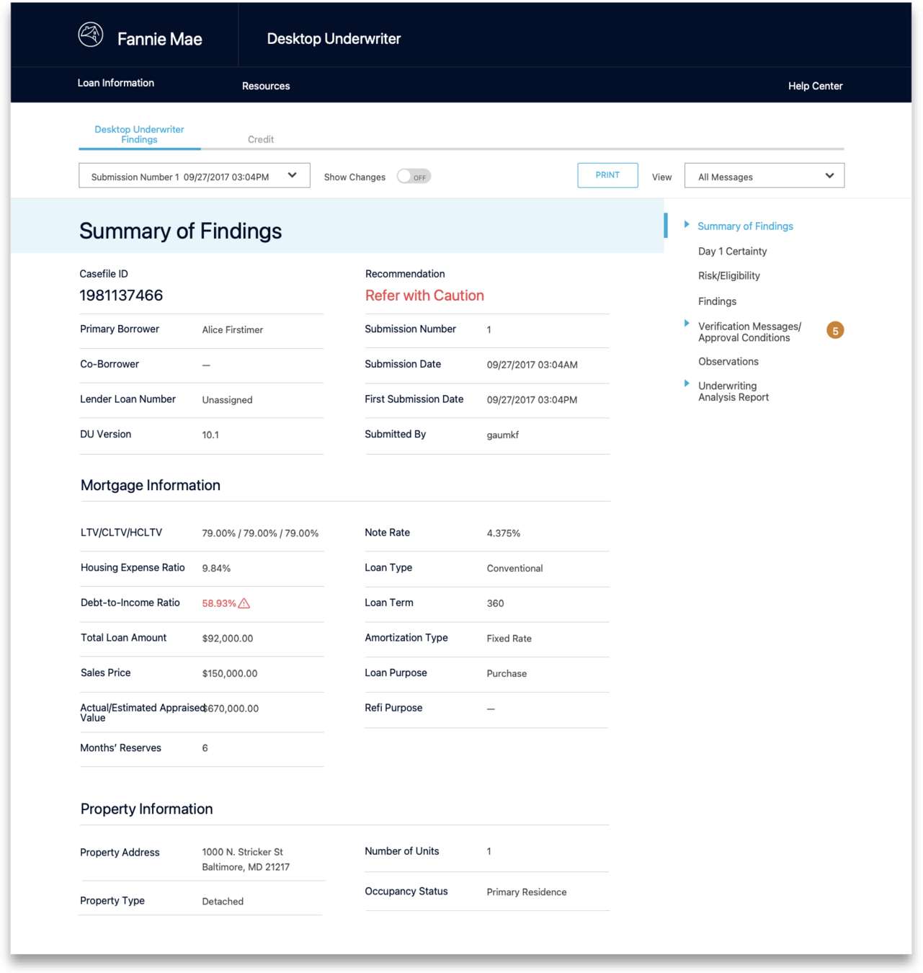
Task: Click the orange 5 notification badge
Action: (835, 331)
